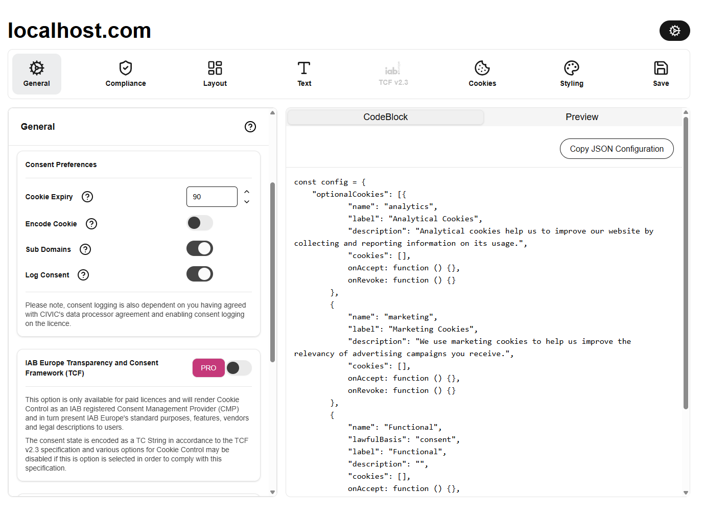The image size is (704, 515).
Task: Switch to the Preview tab
Action: pyautogui.click(x=581, y=117)
